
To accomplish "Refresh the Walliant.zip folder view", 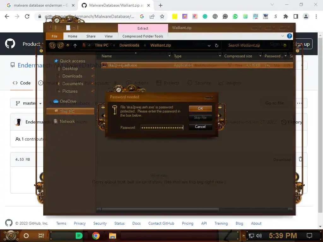I will click(216, 45).
